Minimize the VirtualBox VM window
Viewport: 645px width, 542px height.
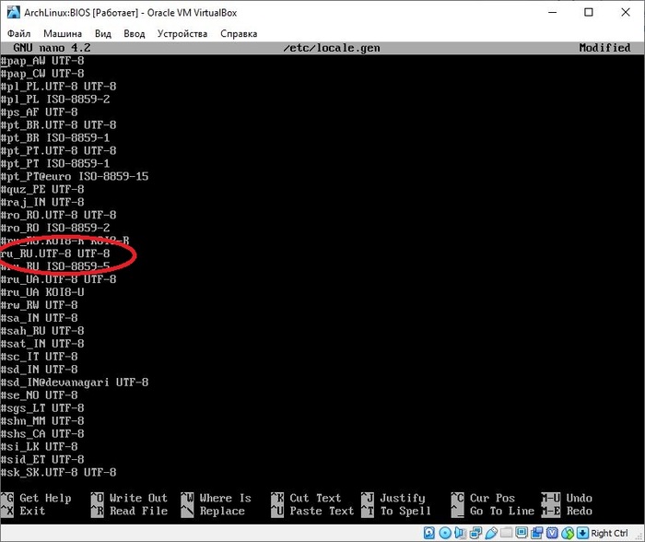click(553, 12)
